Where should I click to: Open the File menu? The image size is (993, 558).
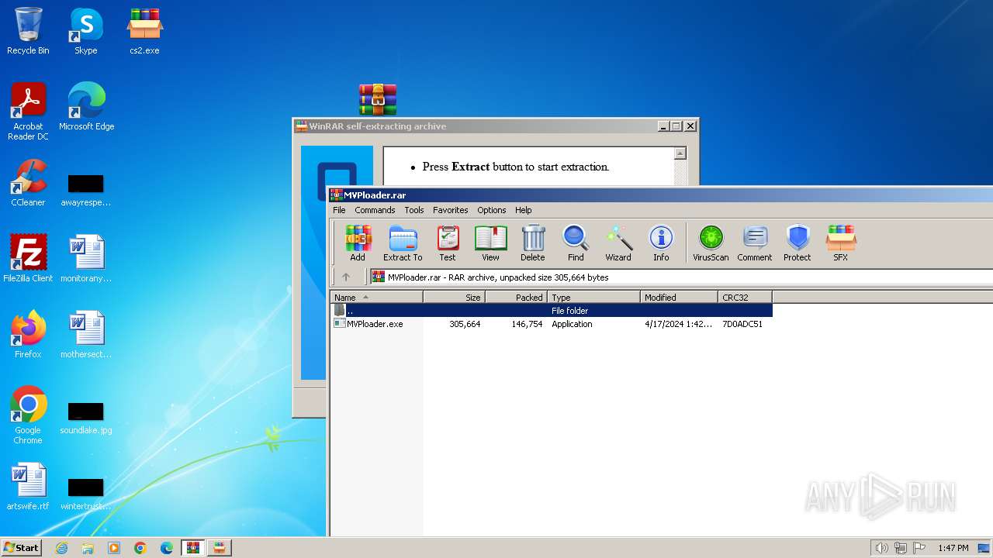click(x=339, y=210)
